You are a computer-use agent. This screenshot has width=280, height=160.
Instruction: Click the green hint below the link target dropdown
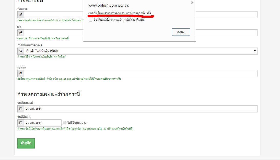coord(41,56)
